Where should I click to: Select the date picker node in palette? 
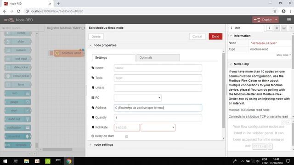(18, 67)
